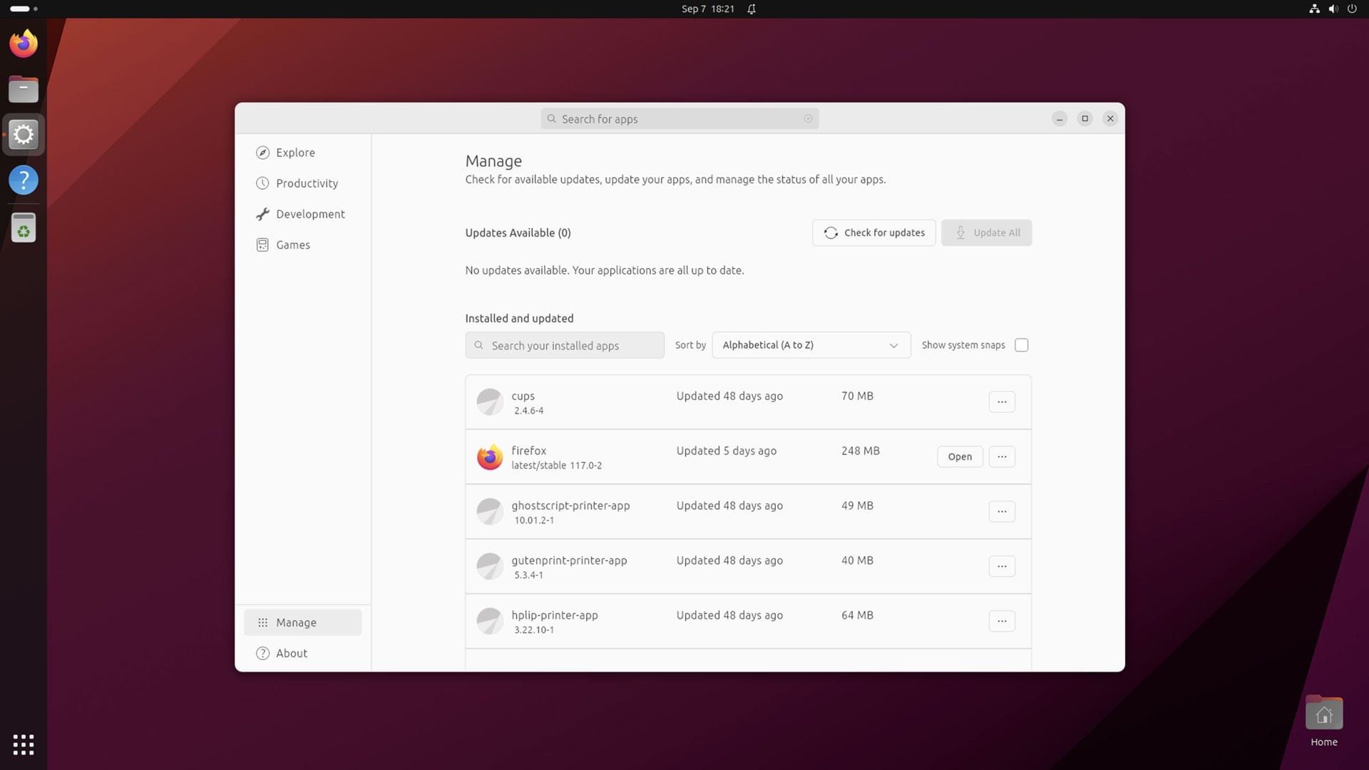This screenshot has height=770, width=1369.
Task: Open the firefox snap
Action: click(x=959, y=456)
